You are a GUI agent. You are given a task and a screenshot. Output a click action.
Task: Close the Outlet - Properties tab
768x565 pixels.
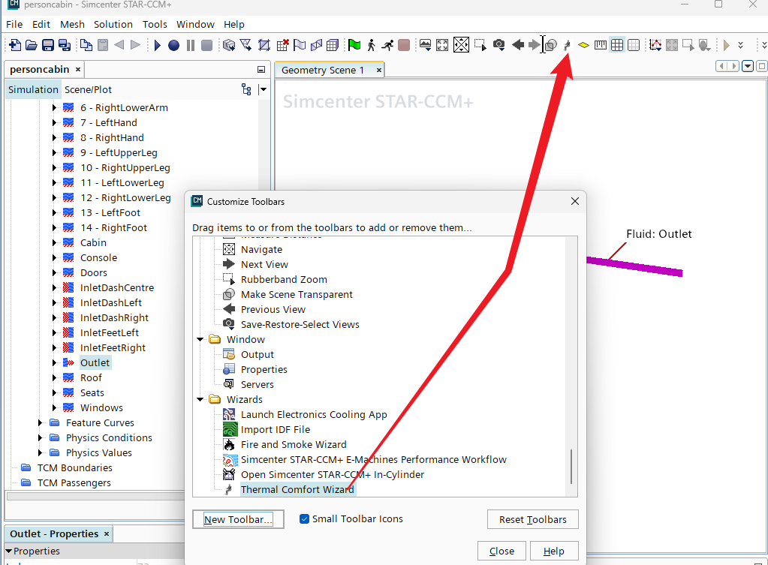click(x=107, y=533)
